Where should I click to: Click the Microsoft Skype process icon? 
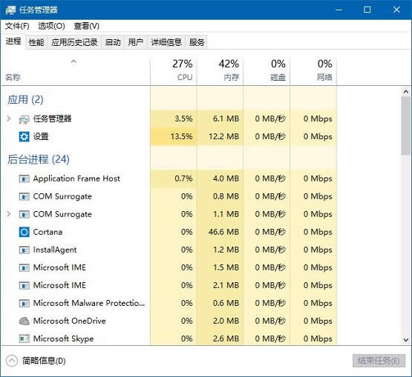tap(24, 338)
